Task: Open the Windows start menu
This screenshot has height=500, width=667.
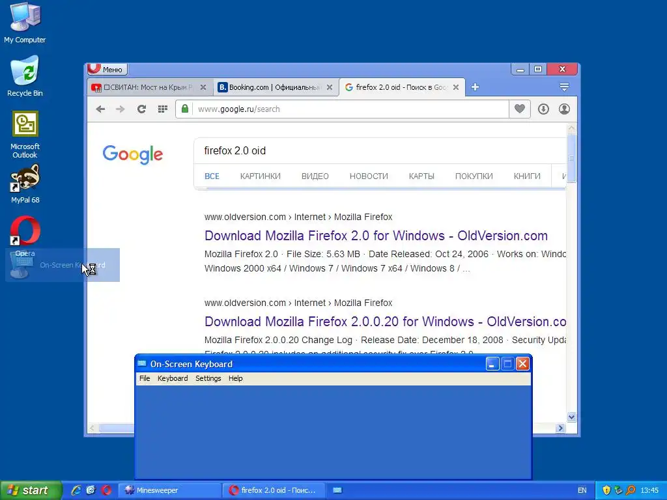Action: click(x=31, y=490)
